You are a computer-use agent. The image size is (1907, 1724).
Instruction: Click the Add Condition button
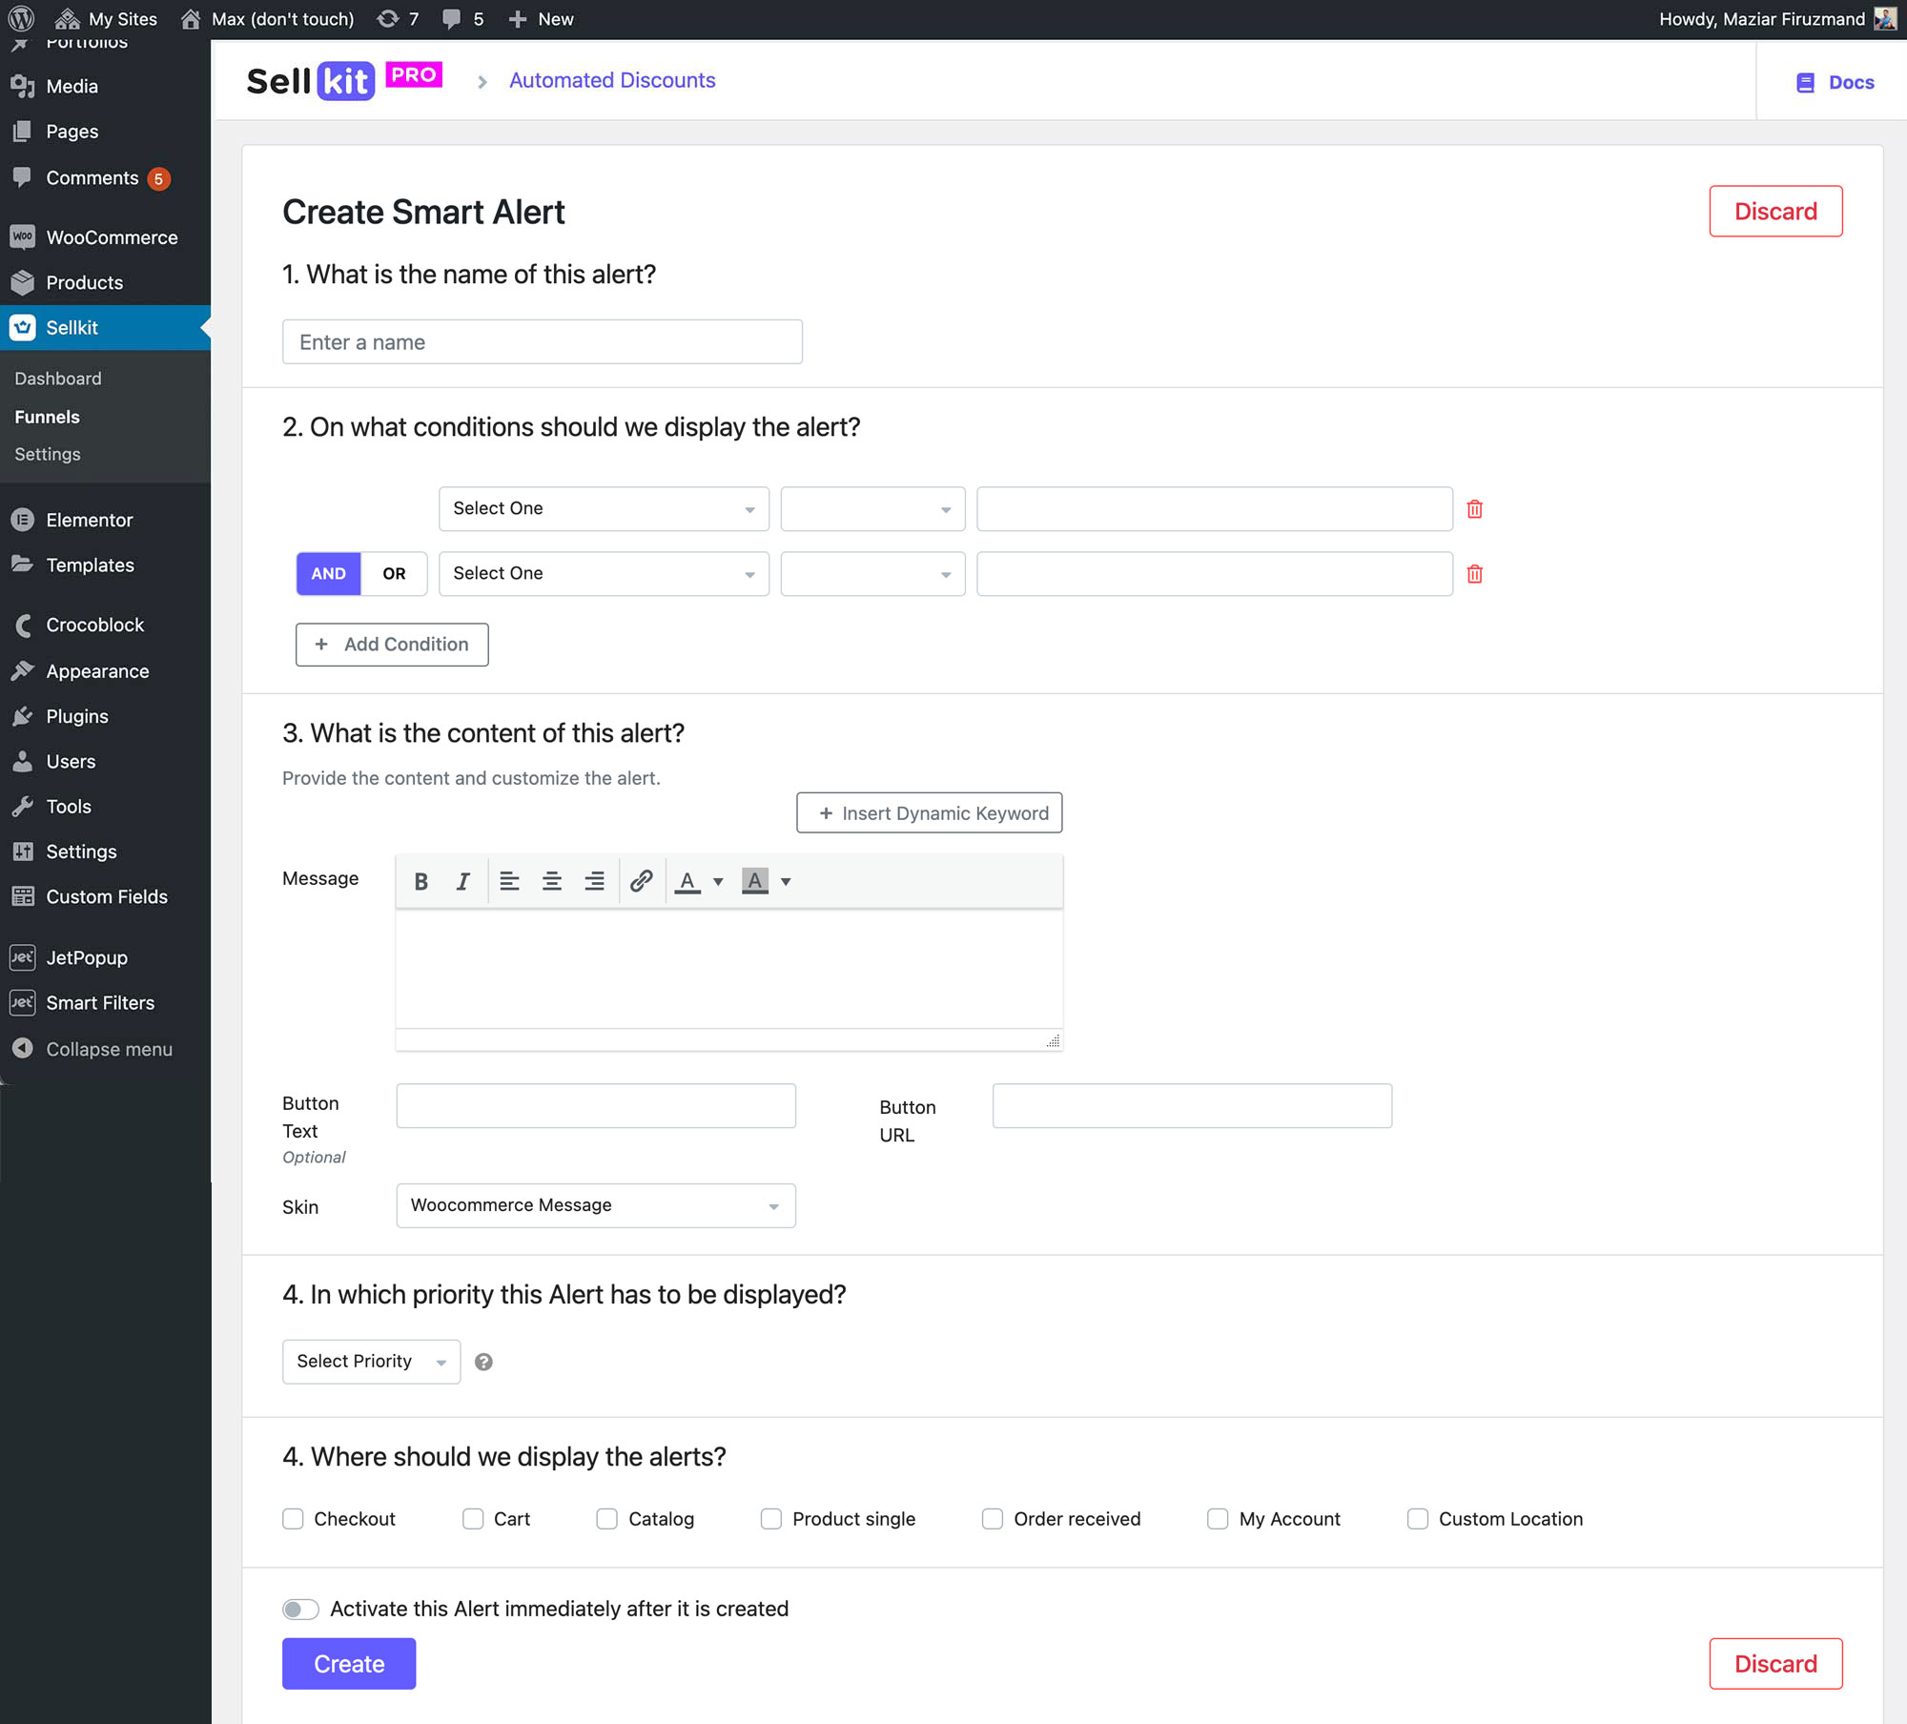click(x=392, y=645)
